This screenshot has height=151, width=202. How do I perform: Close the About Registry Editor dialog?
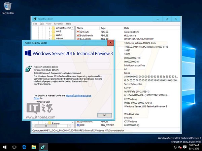(x=110, y=43)
